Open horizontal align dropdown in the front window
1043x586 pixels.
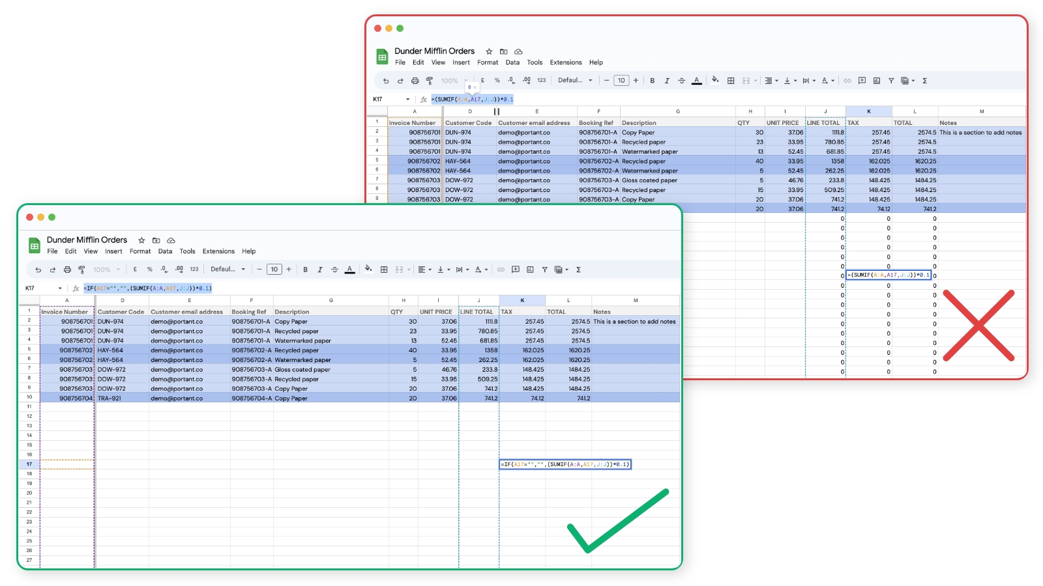click(x=424, y=270)
